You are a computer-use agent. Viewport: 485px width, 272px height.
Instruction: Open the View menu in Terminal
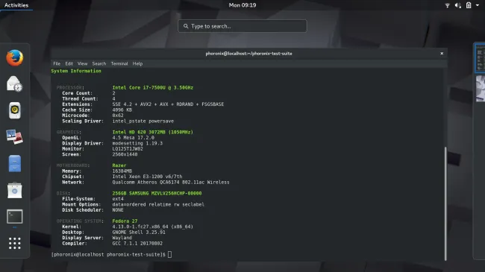click(82, 63)
